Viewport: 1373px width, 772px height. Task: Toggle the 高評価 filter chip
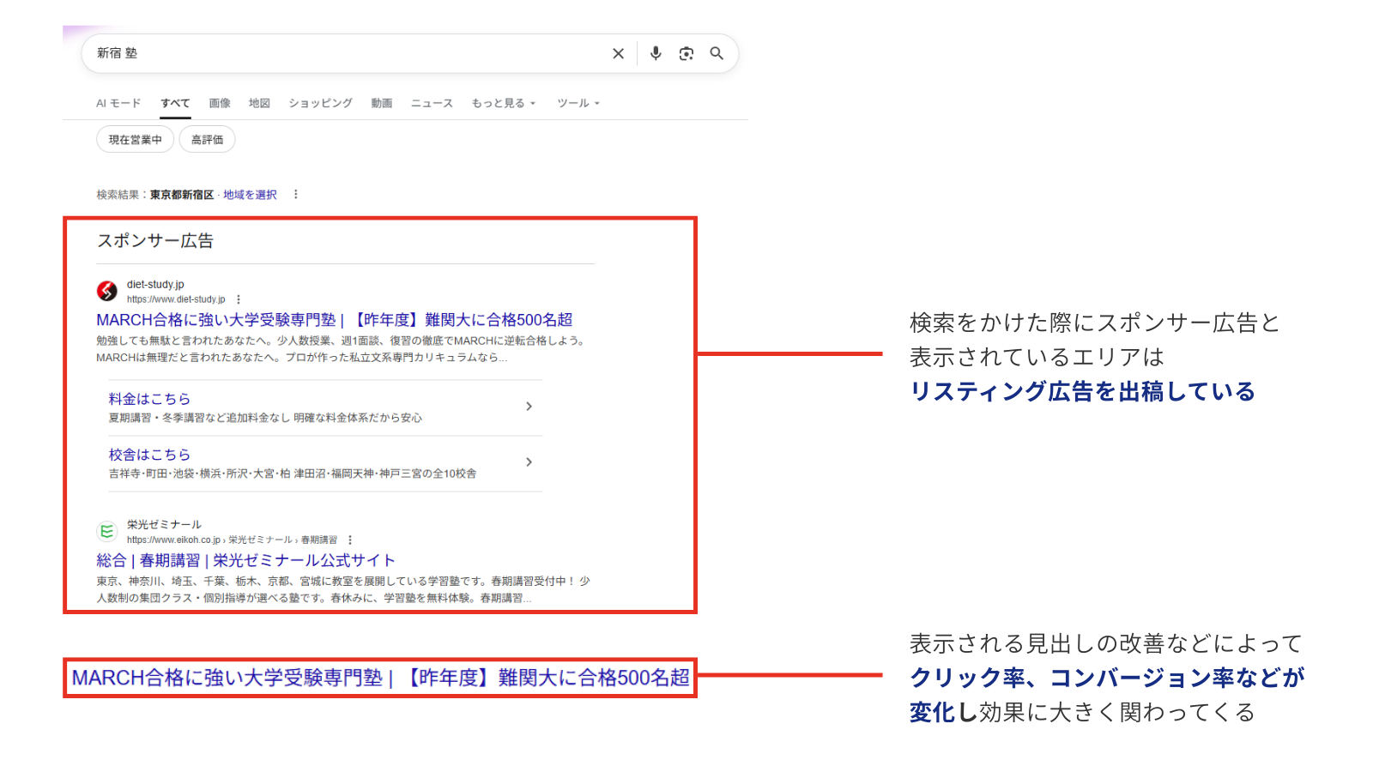click(207, 140)
